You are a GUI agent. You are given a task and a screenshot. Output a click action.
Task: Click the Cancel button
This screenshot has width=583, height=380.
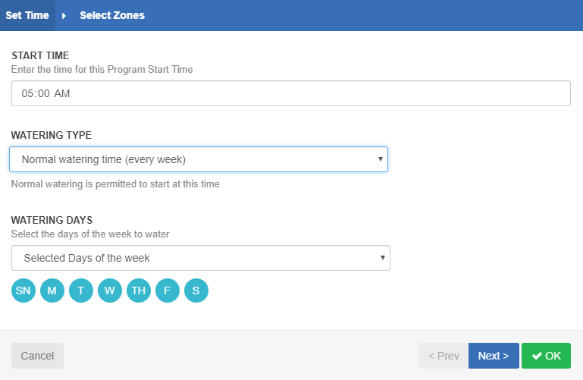38,356
